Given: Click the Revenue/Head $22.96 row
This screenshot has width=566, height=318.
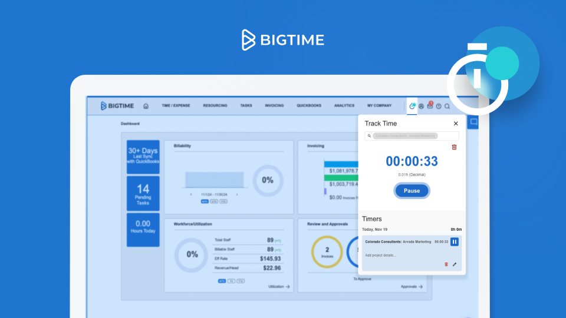Looking at the screenshot, I should tap(248, 268).
